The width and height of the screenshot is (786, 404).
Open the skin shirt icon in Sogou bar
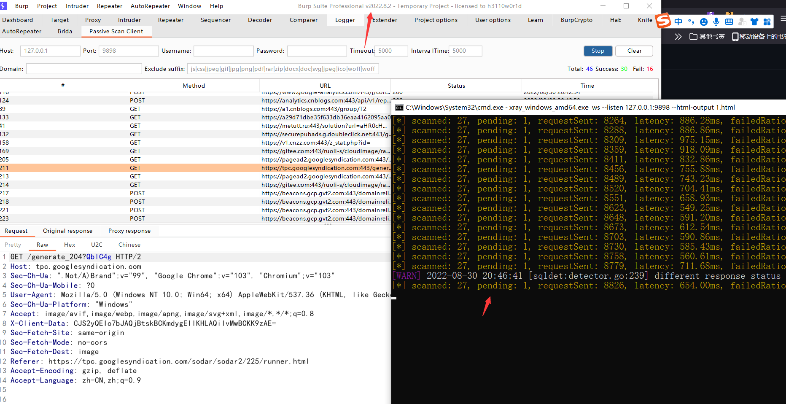click(x=754, y=22)
